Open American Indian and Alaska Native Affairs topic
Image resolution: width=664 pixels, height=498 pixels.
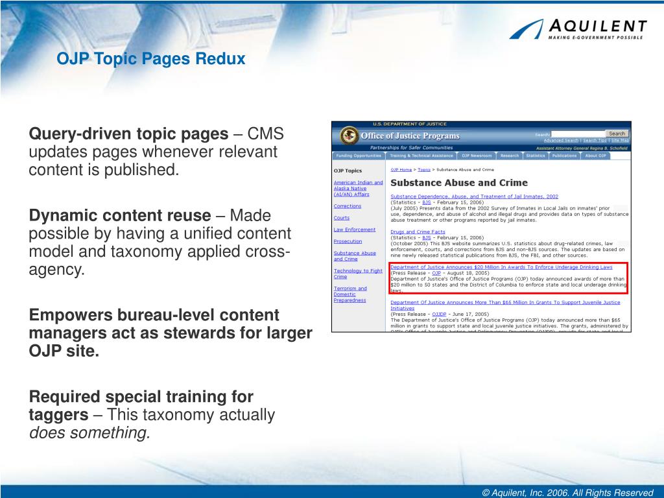(358, 189)
